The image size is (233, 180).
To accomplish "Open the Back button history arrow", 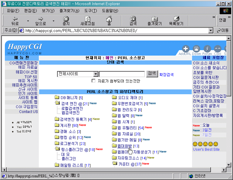I will 28,21.
